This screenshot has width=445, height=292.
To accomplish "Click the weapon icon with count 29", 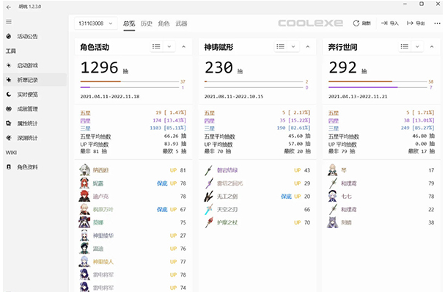I will [209, 183].
